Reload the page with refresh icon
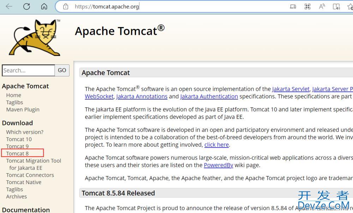This screenshot has width=353, height=213. click(x=26, y=6)
